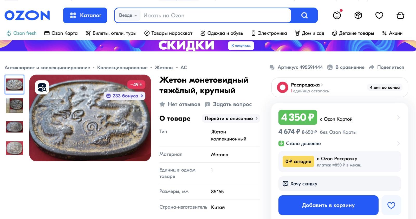Click the visual search icon on image
Screen dimensions: 416x219
[42, 87]
